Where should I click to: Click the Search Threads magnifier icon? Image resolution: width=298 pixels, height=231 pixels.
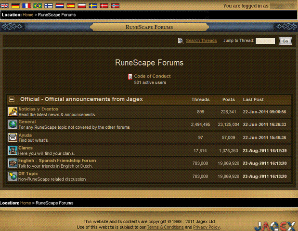[181, 41]
